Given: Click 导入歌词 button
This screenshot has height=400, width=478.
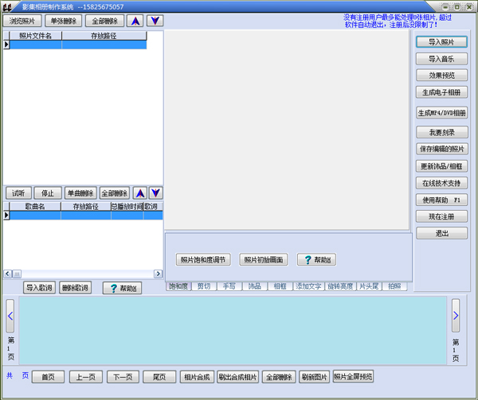Looking at the screenshot, I should tap(39, 287).
